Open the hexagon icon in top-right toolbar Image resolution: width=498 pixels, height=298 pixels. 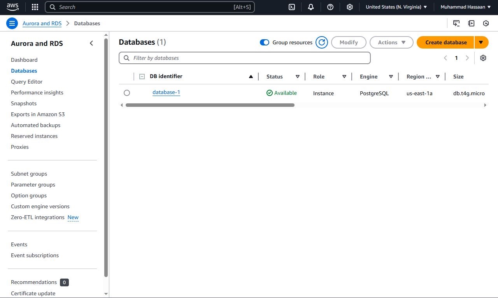point(486,23)
